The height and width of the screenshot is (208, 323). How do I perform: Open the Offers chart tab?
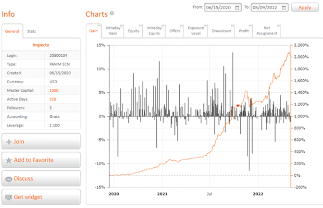[x=174, y=31]
